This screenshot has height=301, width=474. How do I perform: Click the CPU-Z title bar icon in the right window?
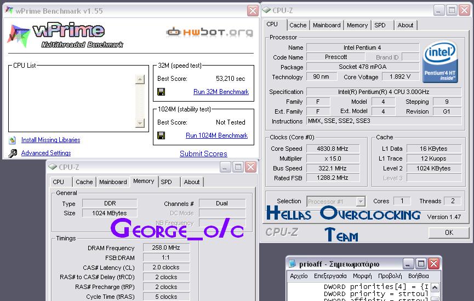tap(266, 10)
